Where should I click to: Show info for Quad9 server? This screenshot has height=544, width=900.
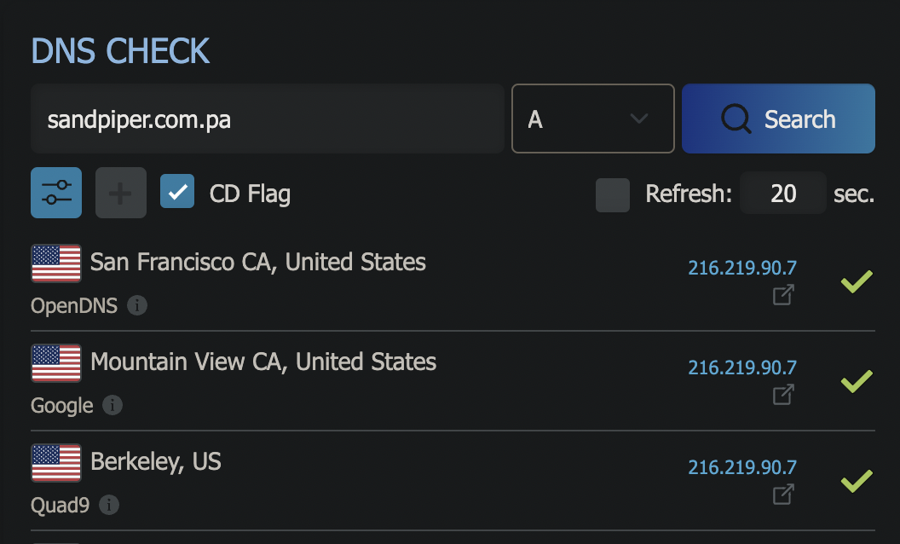coord(108,505)
